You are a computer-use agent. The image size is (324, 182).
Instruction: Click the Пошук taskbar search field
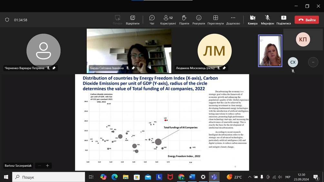48,177
